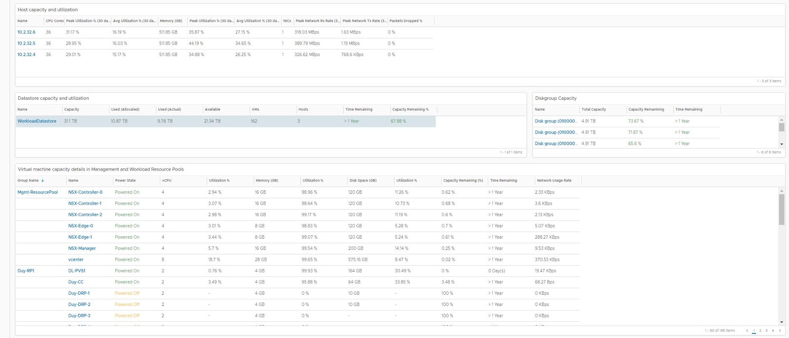Click scroll-down arrow of VM capacity table

pos(782,322)
